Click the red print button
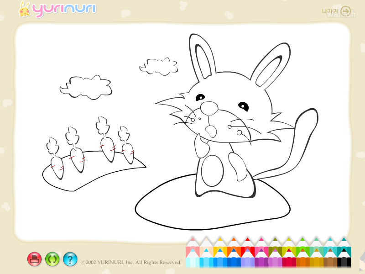This screenshot has height=274, width=365. click(35, 259)
